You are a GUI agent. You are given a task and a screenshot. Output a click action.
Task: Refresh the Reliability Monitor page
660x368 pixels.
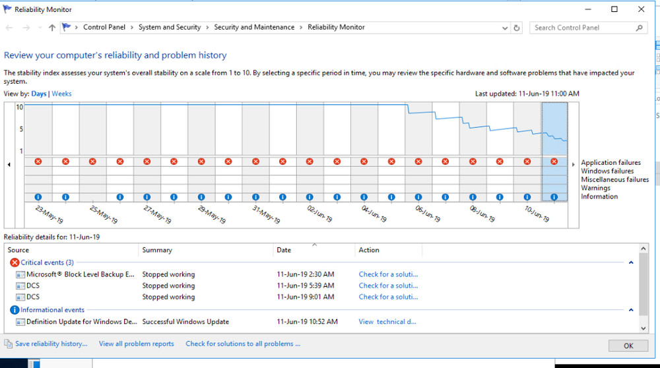coord(517,28)
